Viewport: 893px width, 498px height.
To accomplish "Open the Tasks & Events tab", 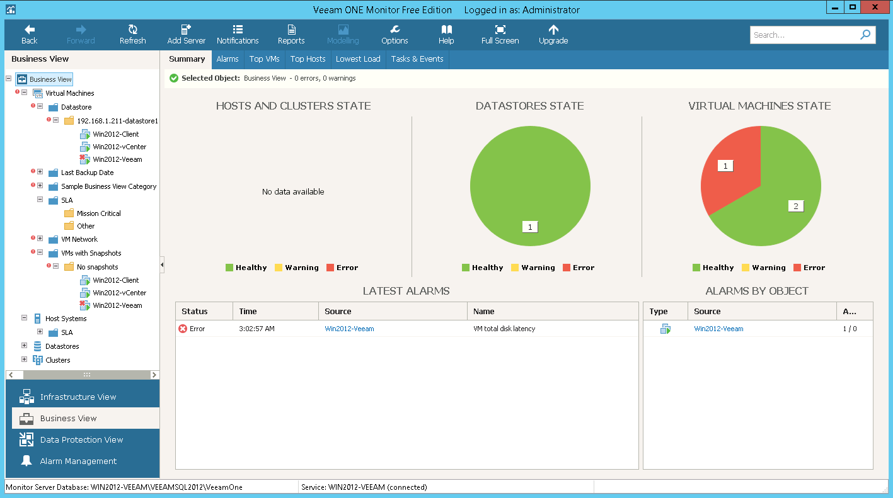I will [x=417, y=59].
